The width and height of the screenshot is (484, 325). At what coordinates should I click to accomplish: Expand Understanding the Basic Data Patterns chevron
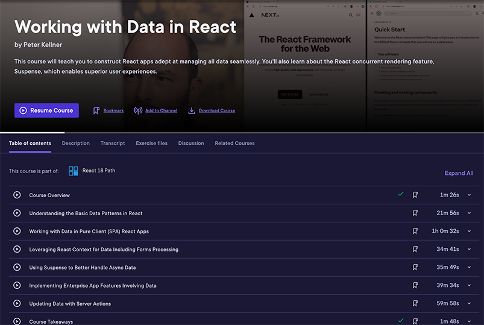click(x=469, y=213)
